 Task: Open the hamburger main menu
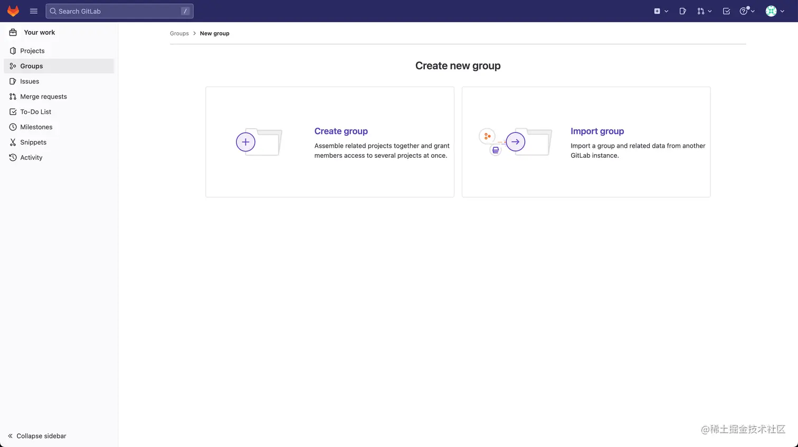34,11
